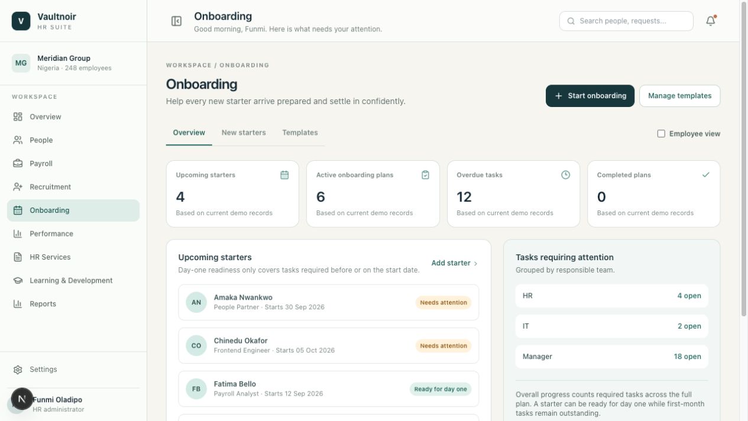
Task: Click the Completed plans count 0
Action: tap(601, 197)
